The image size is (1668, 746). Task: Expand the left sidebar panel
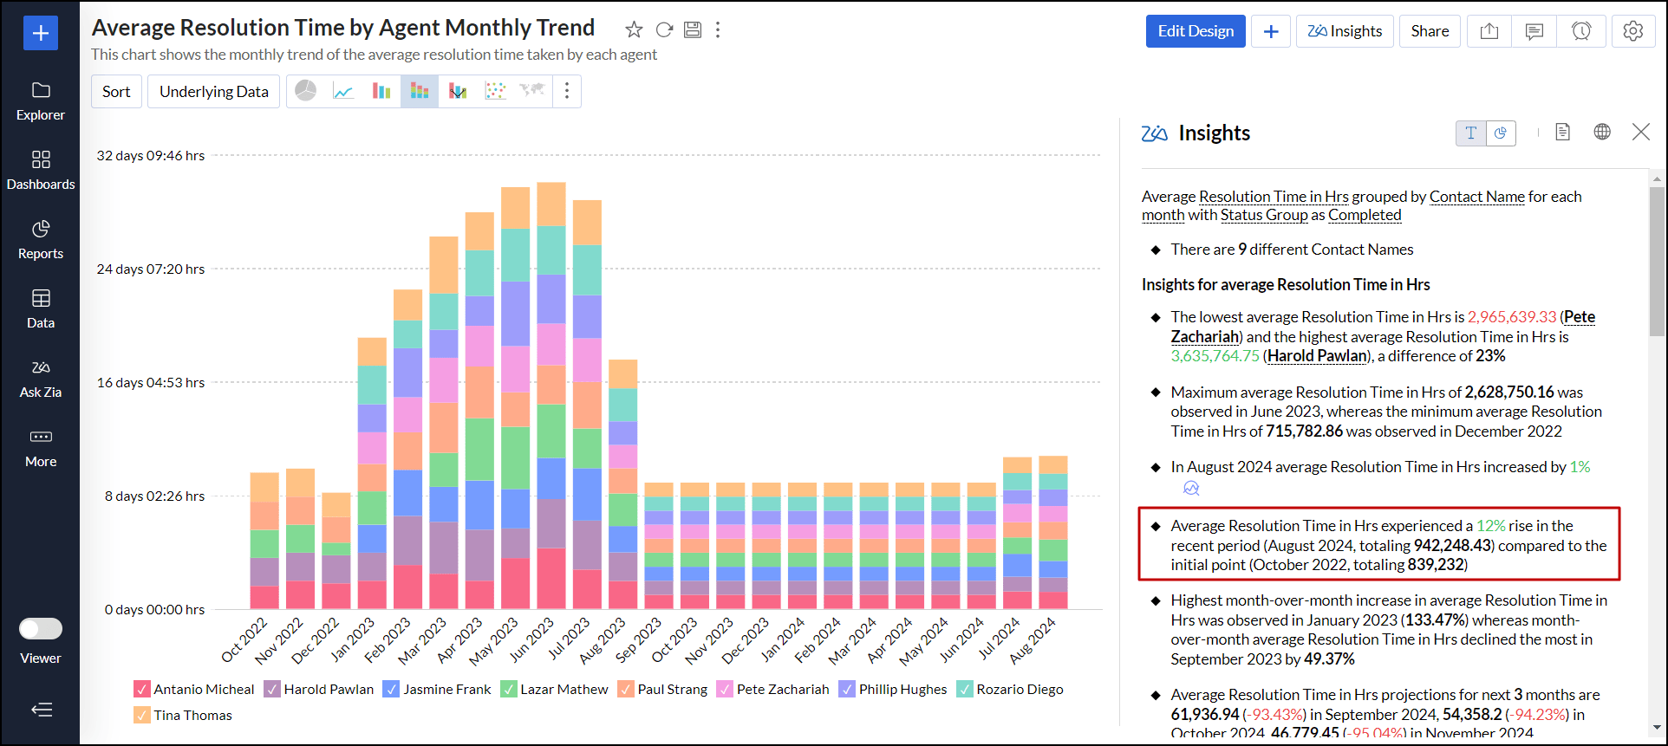pyautogui.click(x=41, y=710)
